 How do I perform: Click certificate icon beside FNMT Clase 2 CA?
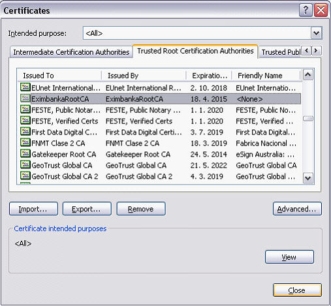pyautogui.click(x=25, y=143)
